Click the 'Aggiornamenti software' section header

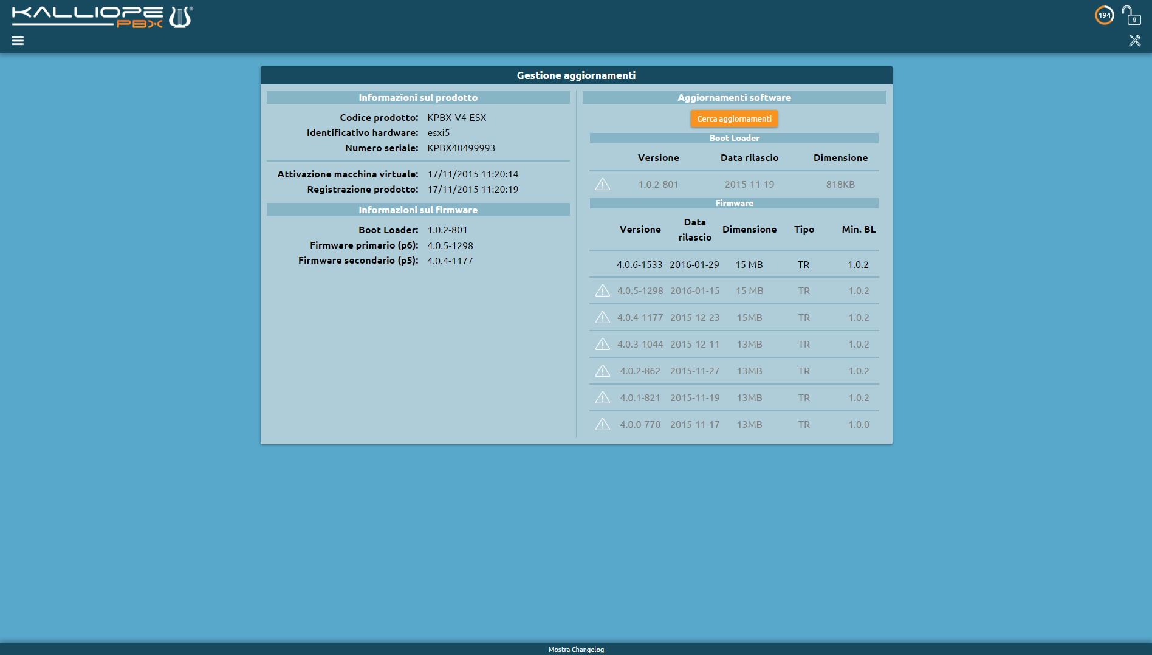[x=734, y=97]
